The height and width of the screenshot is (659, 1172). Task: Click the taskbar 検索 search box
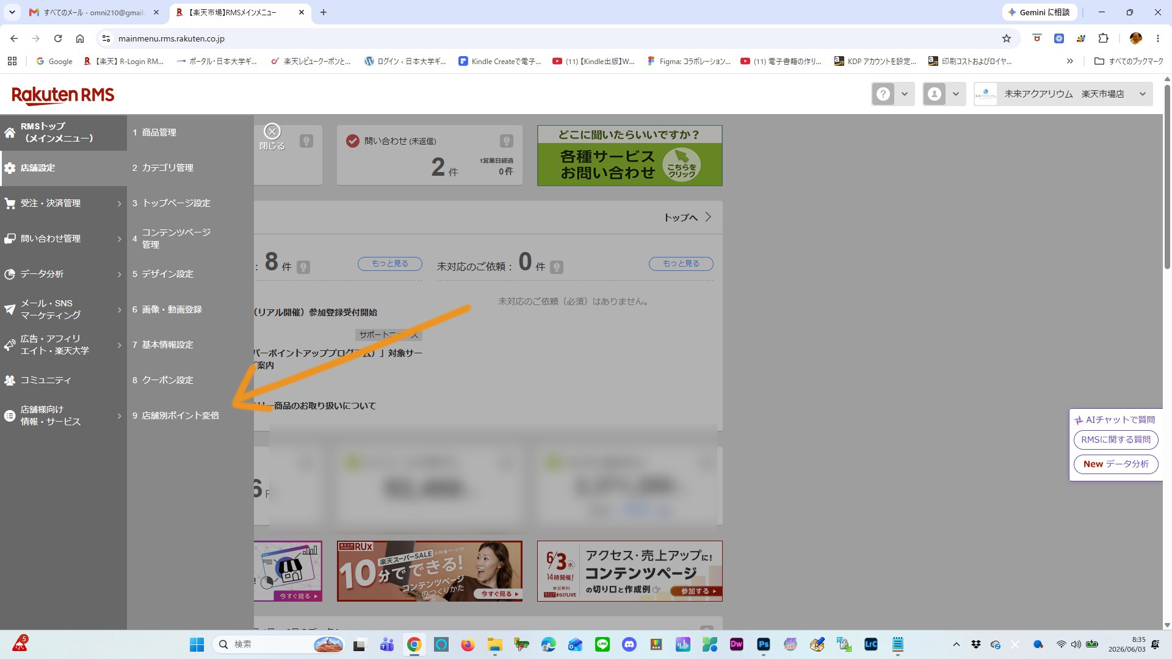(x=278, y=644)
